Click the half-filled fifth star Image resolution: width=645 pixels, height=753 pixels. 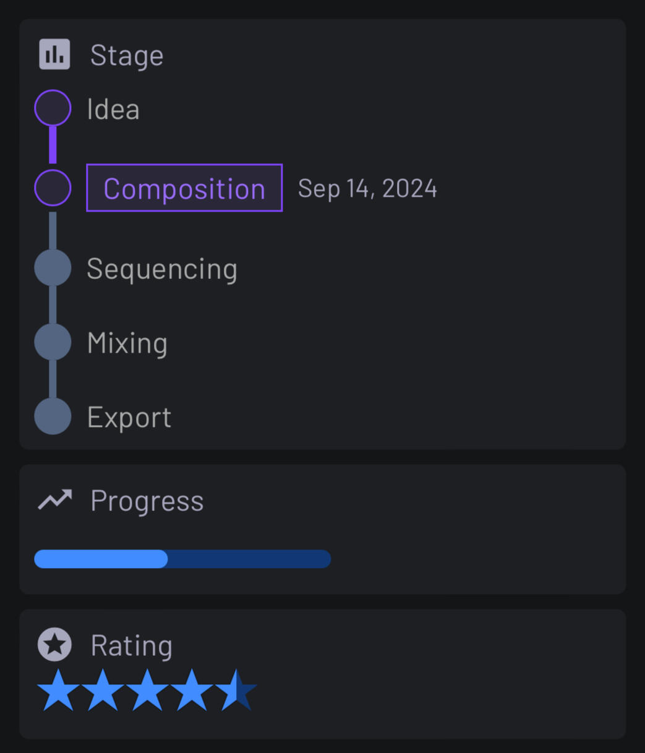coord(236,691)
